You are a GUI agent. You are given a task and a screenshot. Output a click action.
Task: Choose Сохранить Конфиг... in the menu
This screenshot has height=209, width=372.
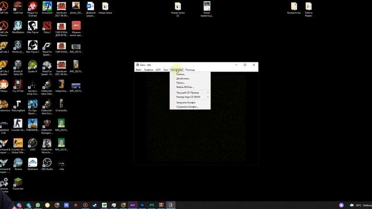pos(190,107)
